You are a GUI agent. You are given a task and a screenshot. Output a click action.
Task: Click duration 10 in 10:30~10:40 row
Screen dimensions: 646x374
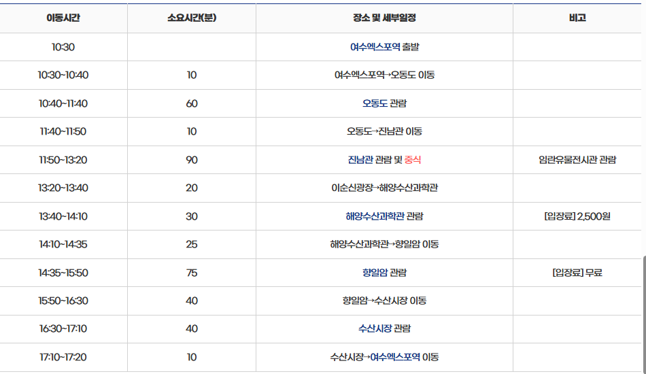coord(192,75)
